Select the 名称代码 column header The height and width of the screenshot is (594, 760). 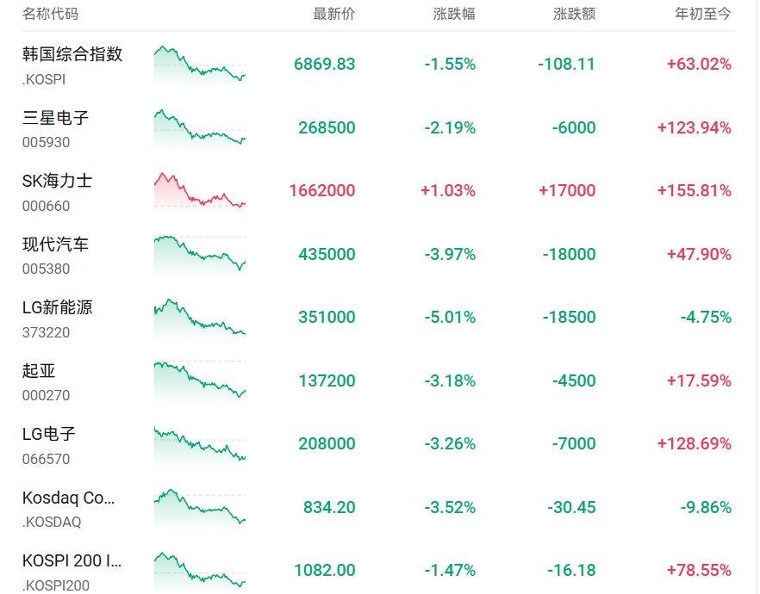click(50, 14)
